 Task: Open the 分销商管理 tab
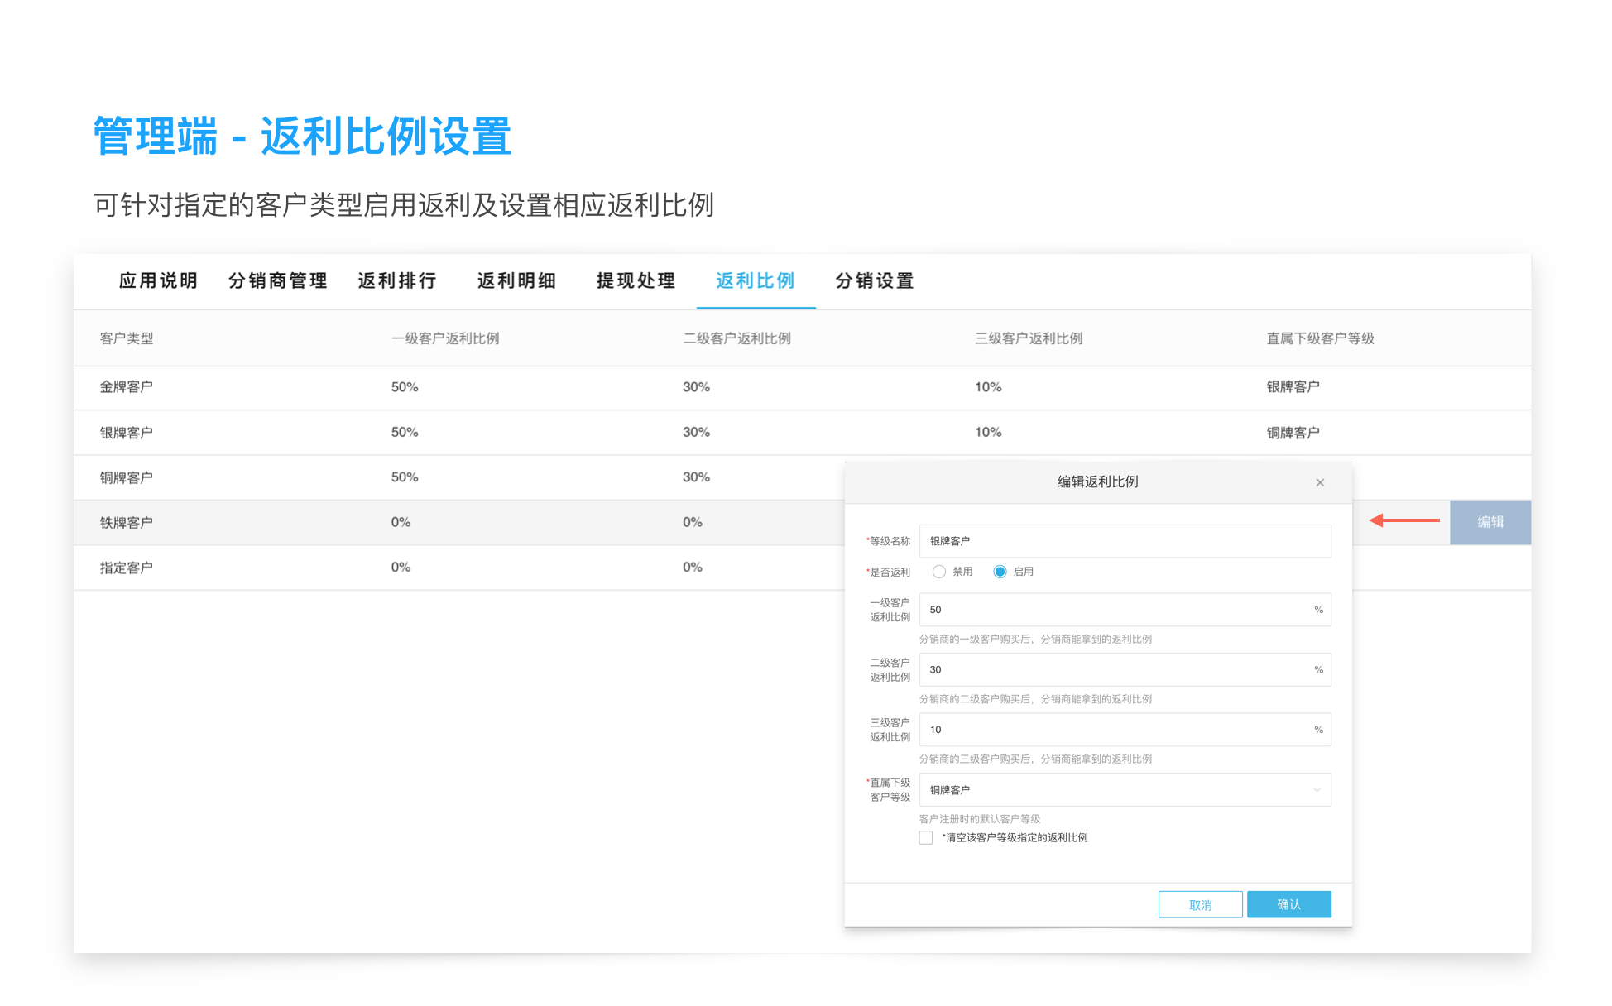pos(278,281)
